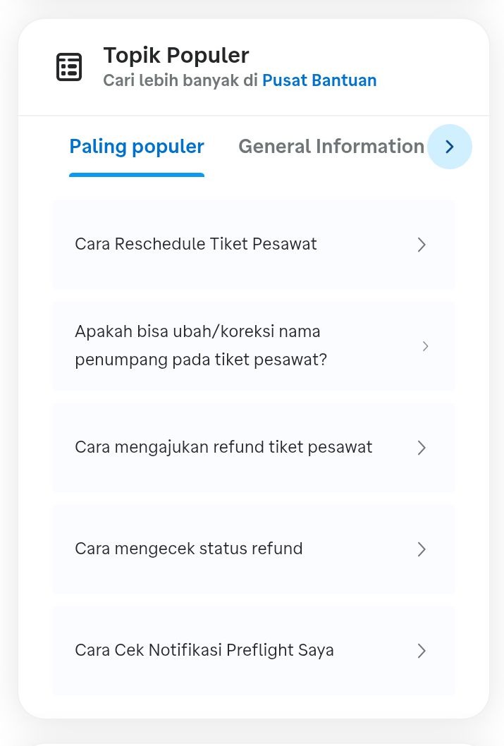Expand chevron for ubah/koreksi nama penumpang question
This screenshot has height=746, width=504.
pyautogui.click(x=425, y=346)
